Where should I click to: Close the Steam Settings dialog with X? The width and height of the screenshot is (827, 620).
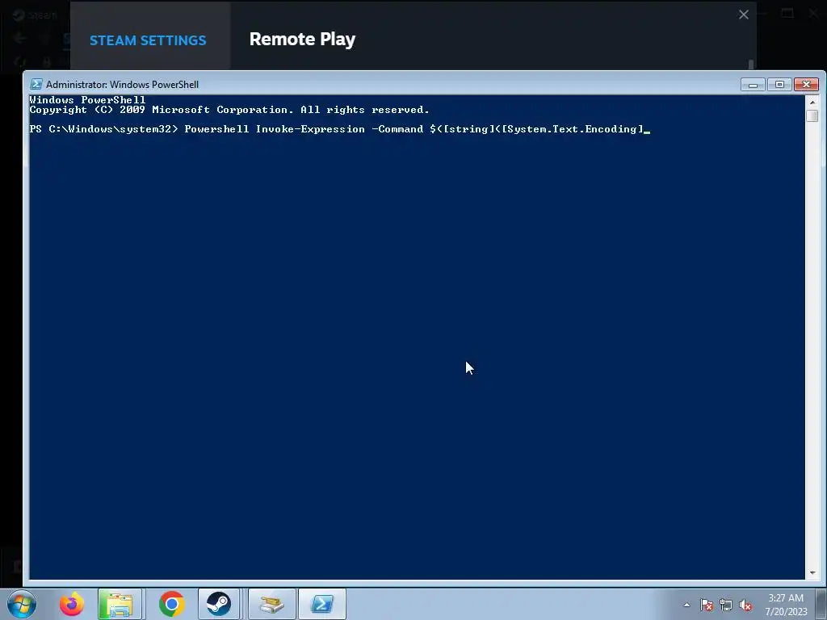click(744, 15)
